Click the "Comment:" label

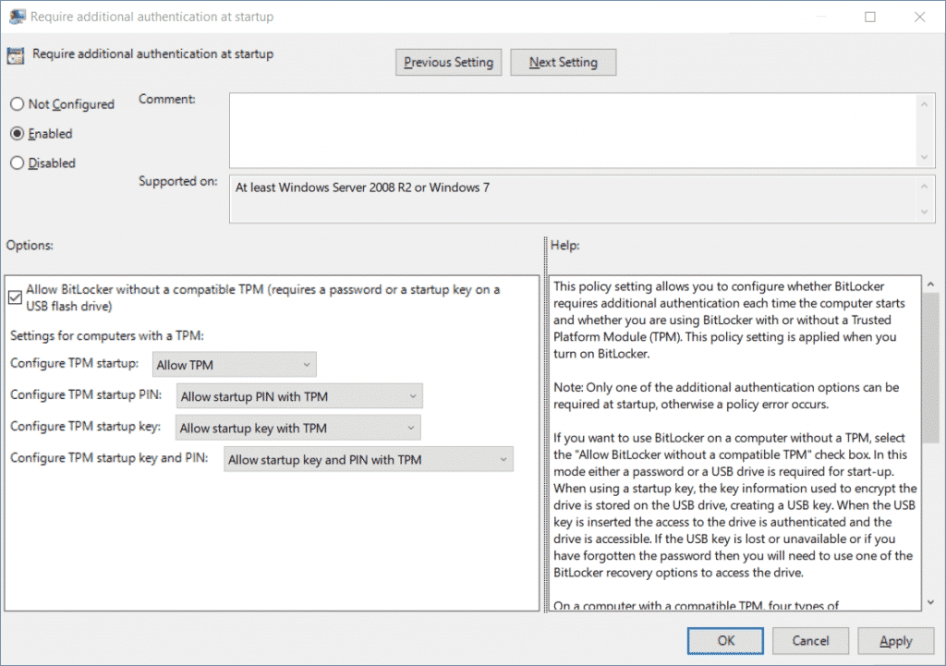(x=167, y=99)
